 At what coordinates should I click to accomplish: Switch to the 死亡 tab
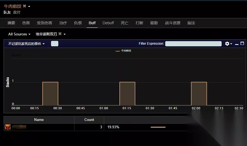coord(125,23)
